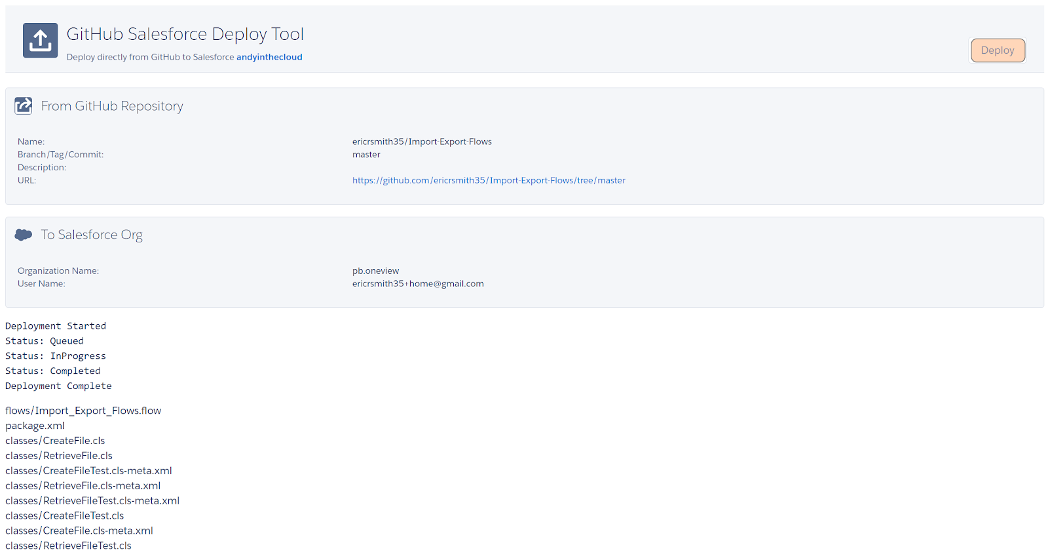Click the Organization Name: label

[58, 271]
